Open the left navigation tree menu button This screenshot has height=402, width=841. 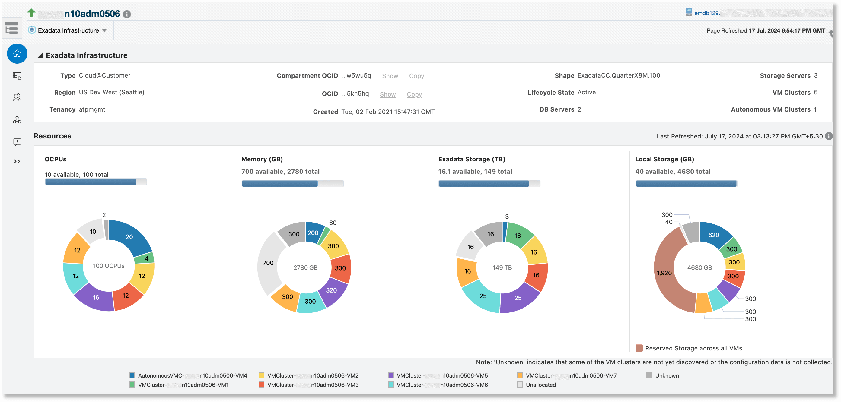point(11,28)
